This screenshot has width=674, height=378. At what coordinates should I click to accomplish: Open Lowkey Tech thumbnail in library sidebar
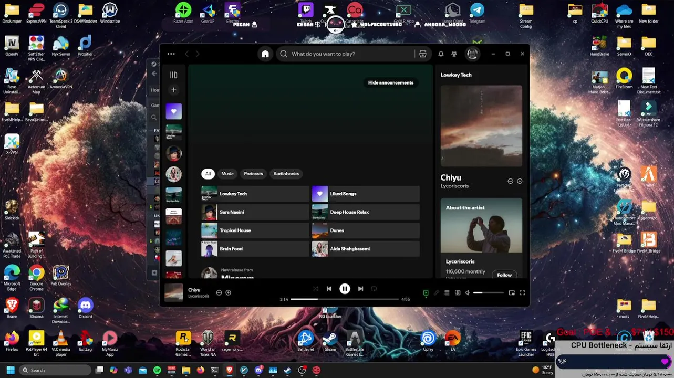click(x=174, y=132)
